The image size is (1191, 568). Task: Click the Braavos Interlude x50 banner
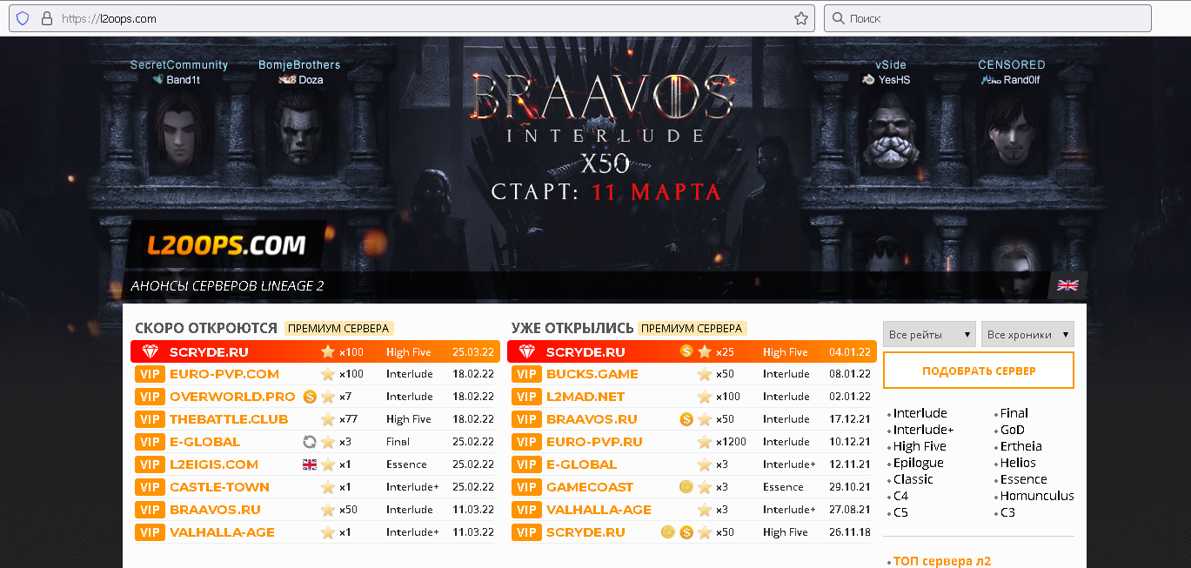[596, 139]
